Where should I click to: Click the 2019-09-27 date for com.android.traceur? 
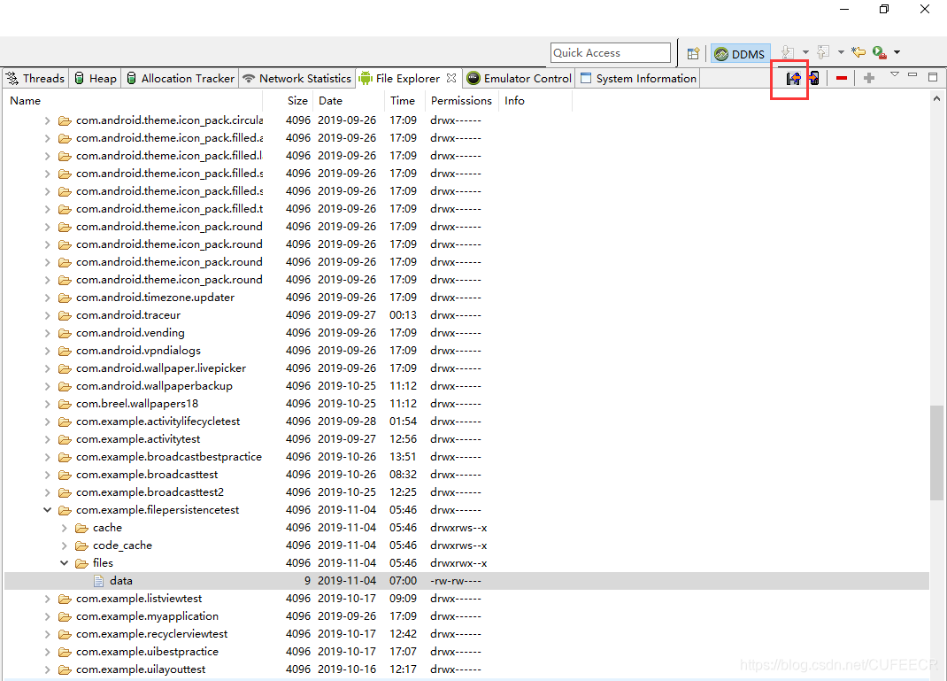click(347, 315)
